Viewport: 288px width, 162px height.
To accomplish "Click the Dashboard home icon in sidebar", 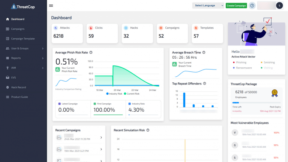I will click(x=8, y=19).
